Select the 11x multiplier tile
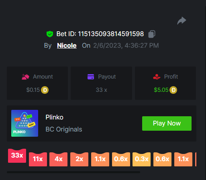The width and height of the screenshot is (206, 180). [38, 159]
